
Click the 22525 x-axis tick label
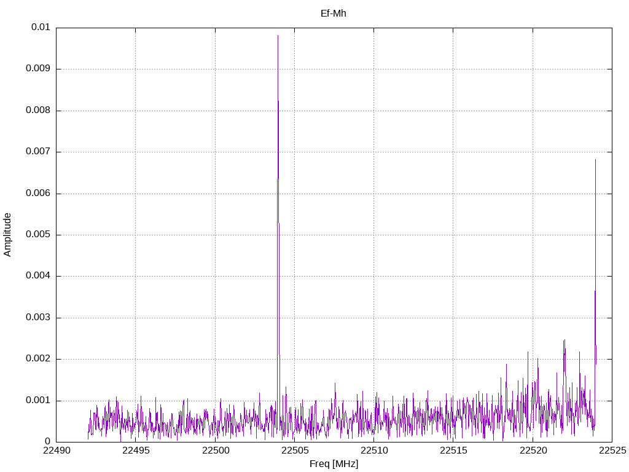click(612, 451)
